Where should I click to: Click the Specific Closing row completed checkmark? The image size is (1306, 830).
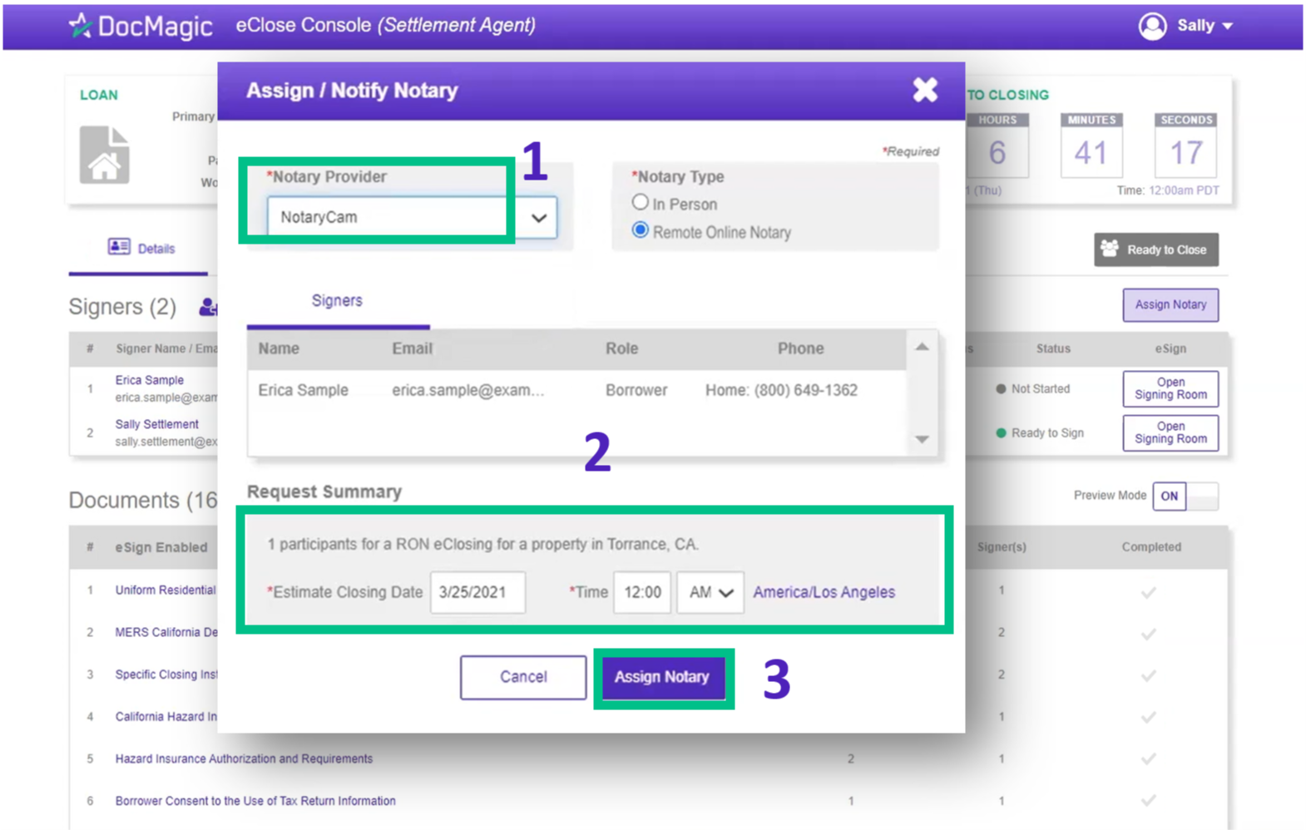tap(1149, 675)
